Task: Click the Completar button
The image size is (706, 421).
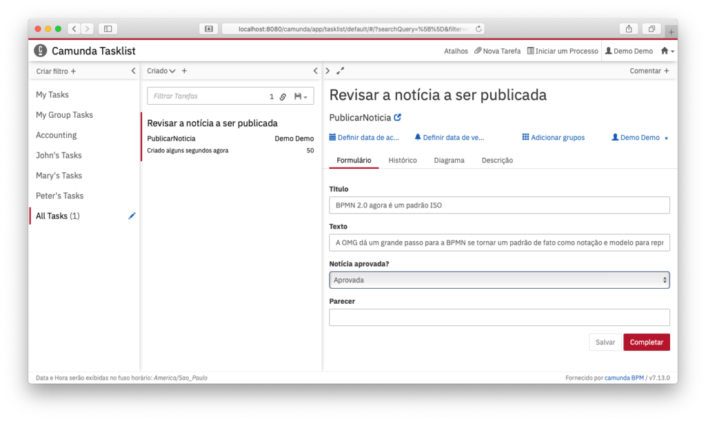Action: (x=646, y=342)
